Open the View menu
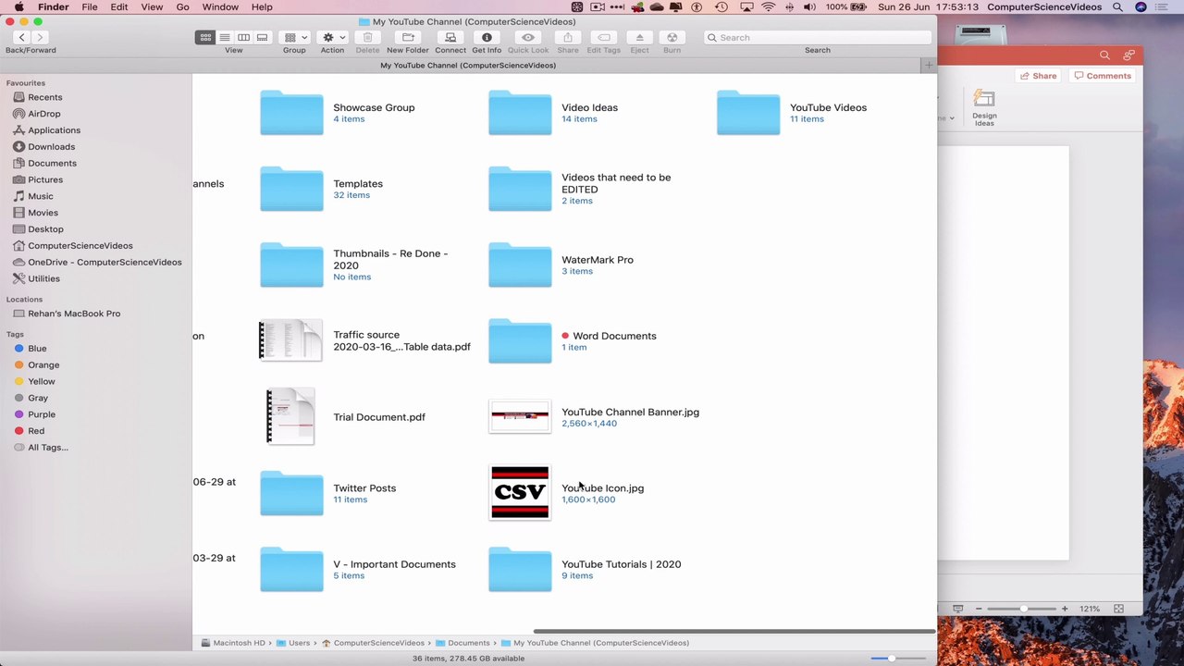The width and height of the screenshot is (1184, 666). 152,6
